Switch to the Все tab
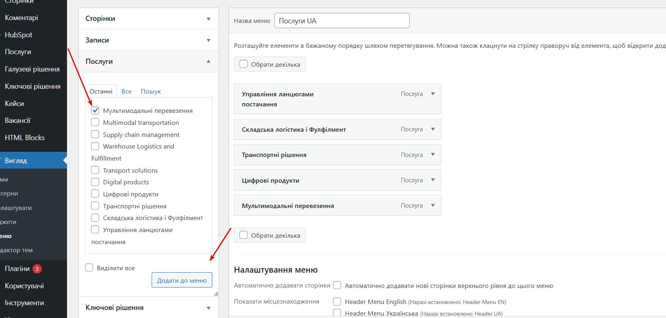 coord(126,92)
